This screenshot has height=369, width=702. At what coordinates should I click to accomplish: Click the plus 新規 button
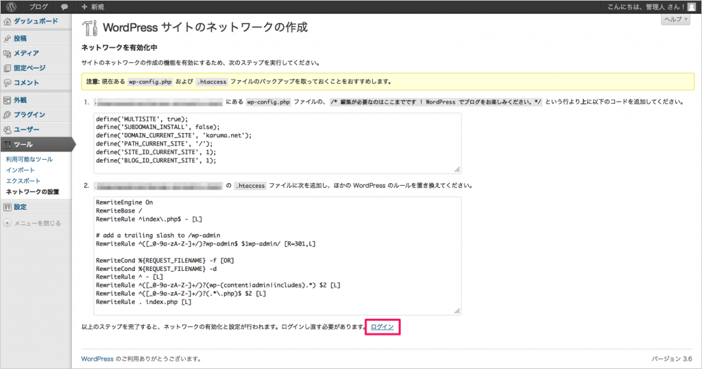[93, 7]
